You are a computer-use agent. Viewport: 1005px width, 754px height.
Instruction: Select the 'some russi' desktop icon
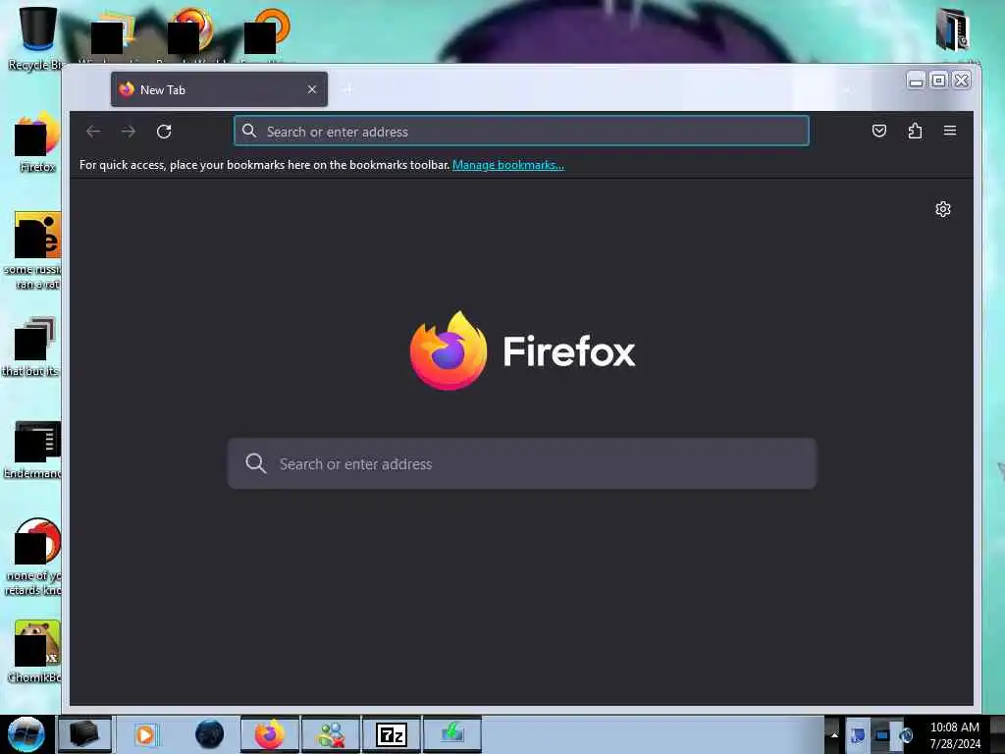(x=37, y=250)
